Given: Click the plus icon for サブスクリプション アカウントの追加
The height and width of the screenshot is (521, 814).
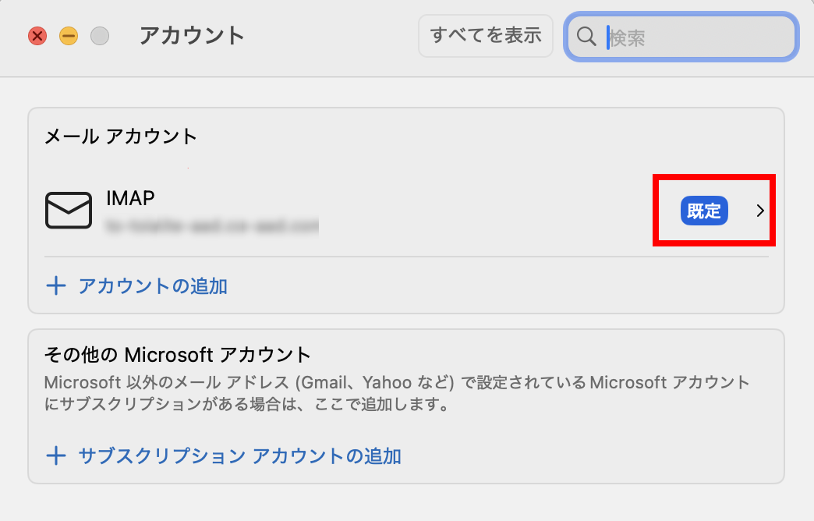Looking at the screenshot, I should coord(56,455).
